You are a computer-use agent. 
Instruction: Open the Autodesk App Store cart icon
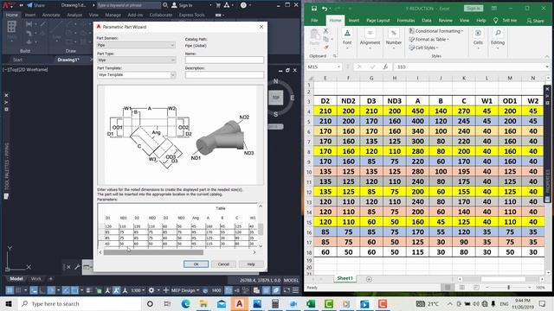218,5
